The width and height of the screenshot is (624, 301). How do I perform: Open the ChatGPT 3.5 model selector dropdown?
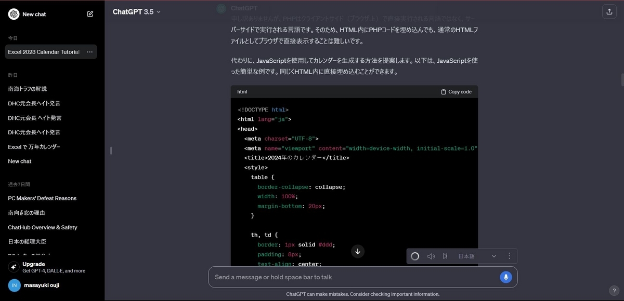[137, 11]
